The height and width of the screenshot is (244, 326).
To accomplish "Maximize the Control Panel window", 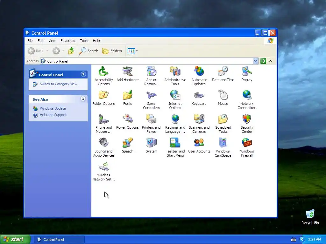I will pyautogui.click(x=265, y=33).
